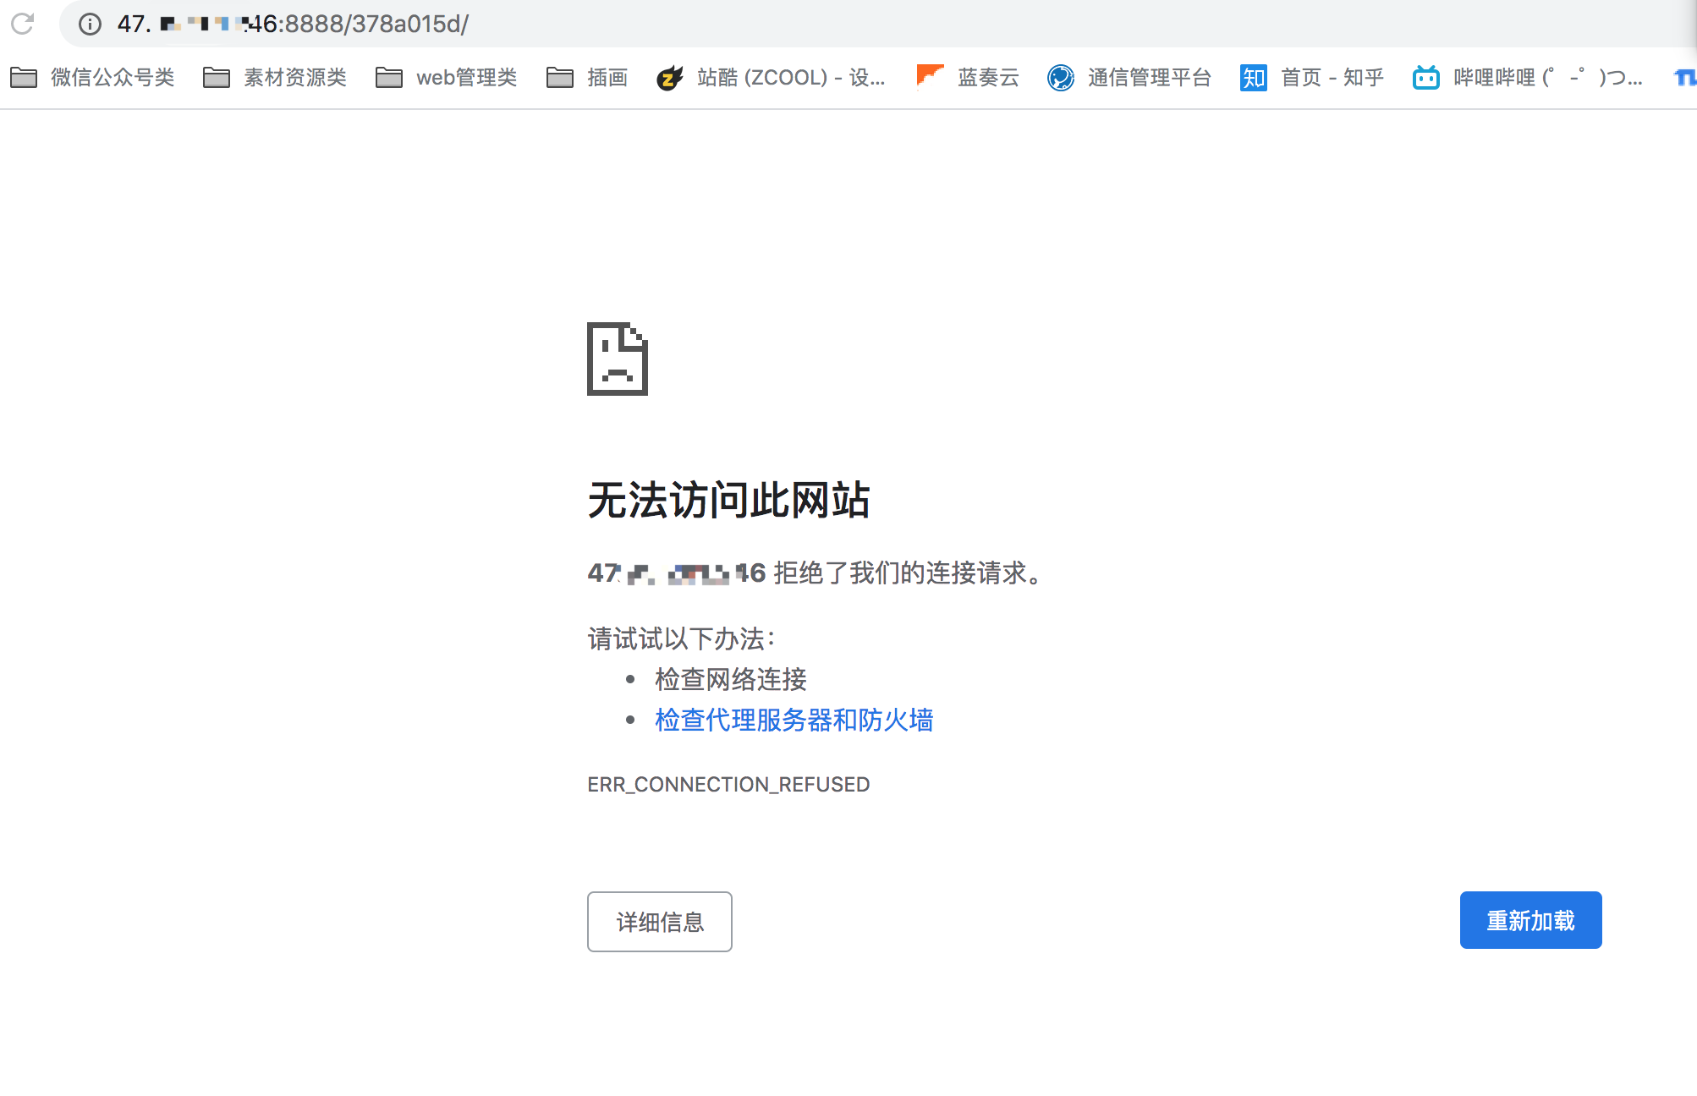Open the 插画 bookmark folder
Viewport: 1697px width, 1096px height.
click(x=587, y=78)
